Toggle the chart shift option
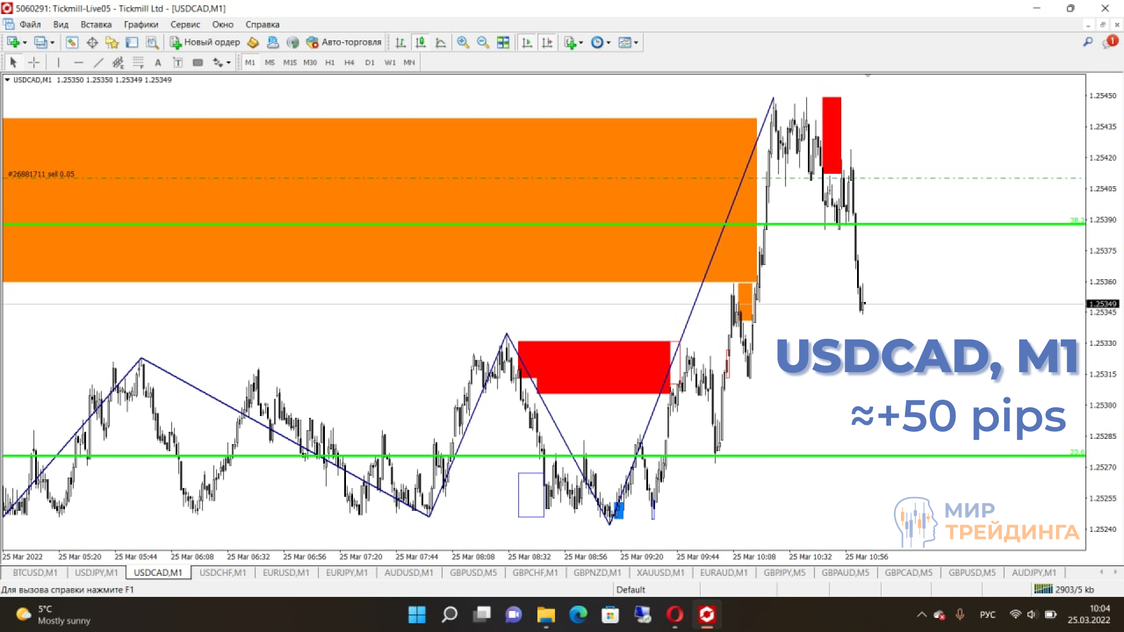The height and width of the screenshot is (632, 1124). pyautogui.click(x=547, y=42)
